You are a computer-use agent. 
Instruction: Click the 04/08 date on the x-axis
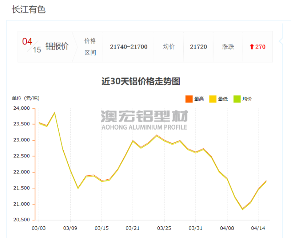227,228
